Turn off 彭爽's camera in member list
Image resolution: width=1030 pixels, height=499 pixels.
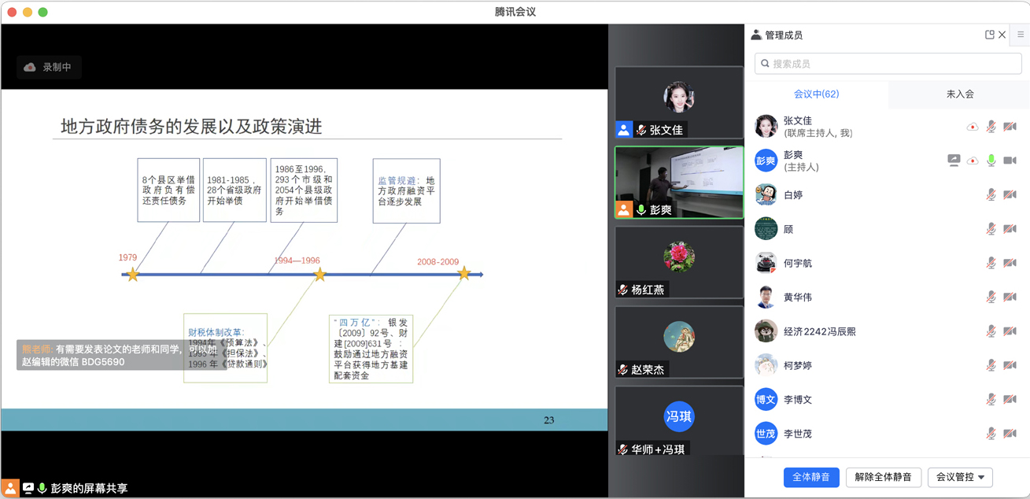tap(1010, 161)
